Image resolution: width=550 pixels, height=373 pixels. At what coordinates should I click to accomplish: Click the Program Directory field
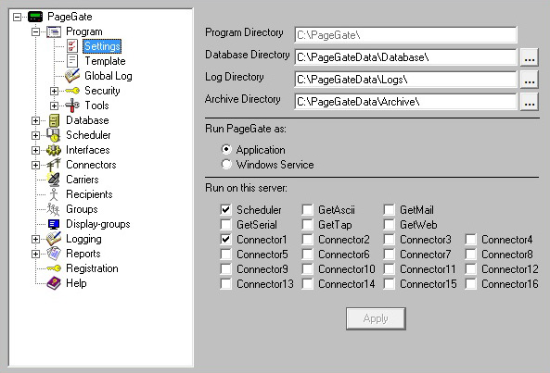tap(405, 35)
